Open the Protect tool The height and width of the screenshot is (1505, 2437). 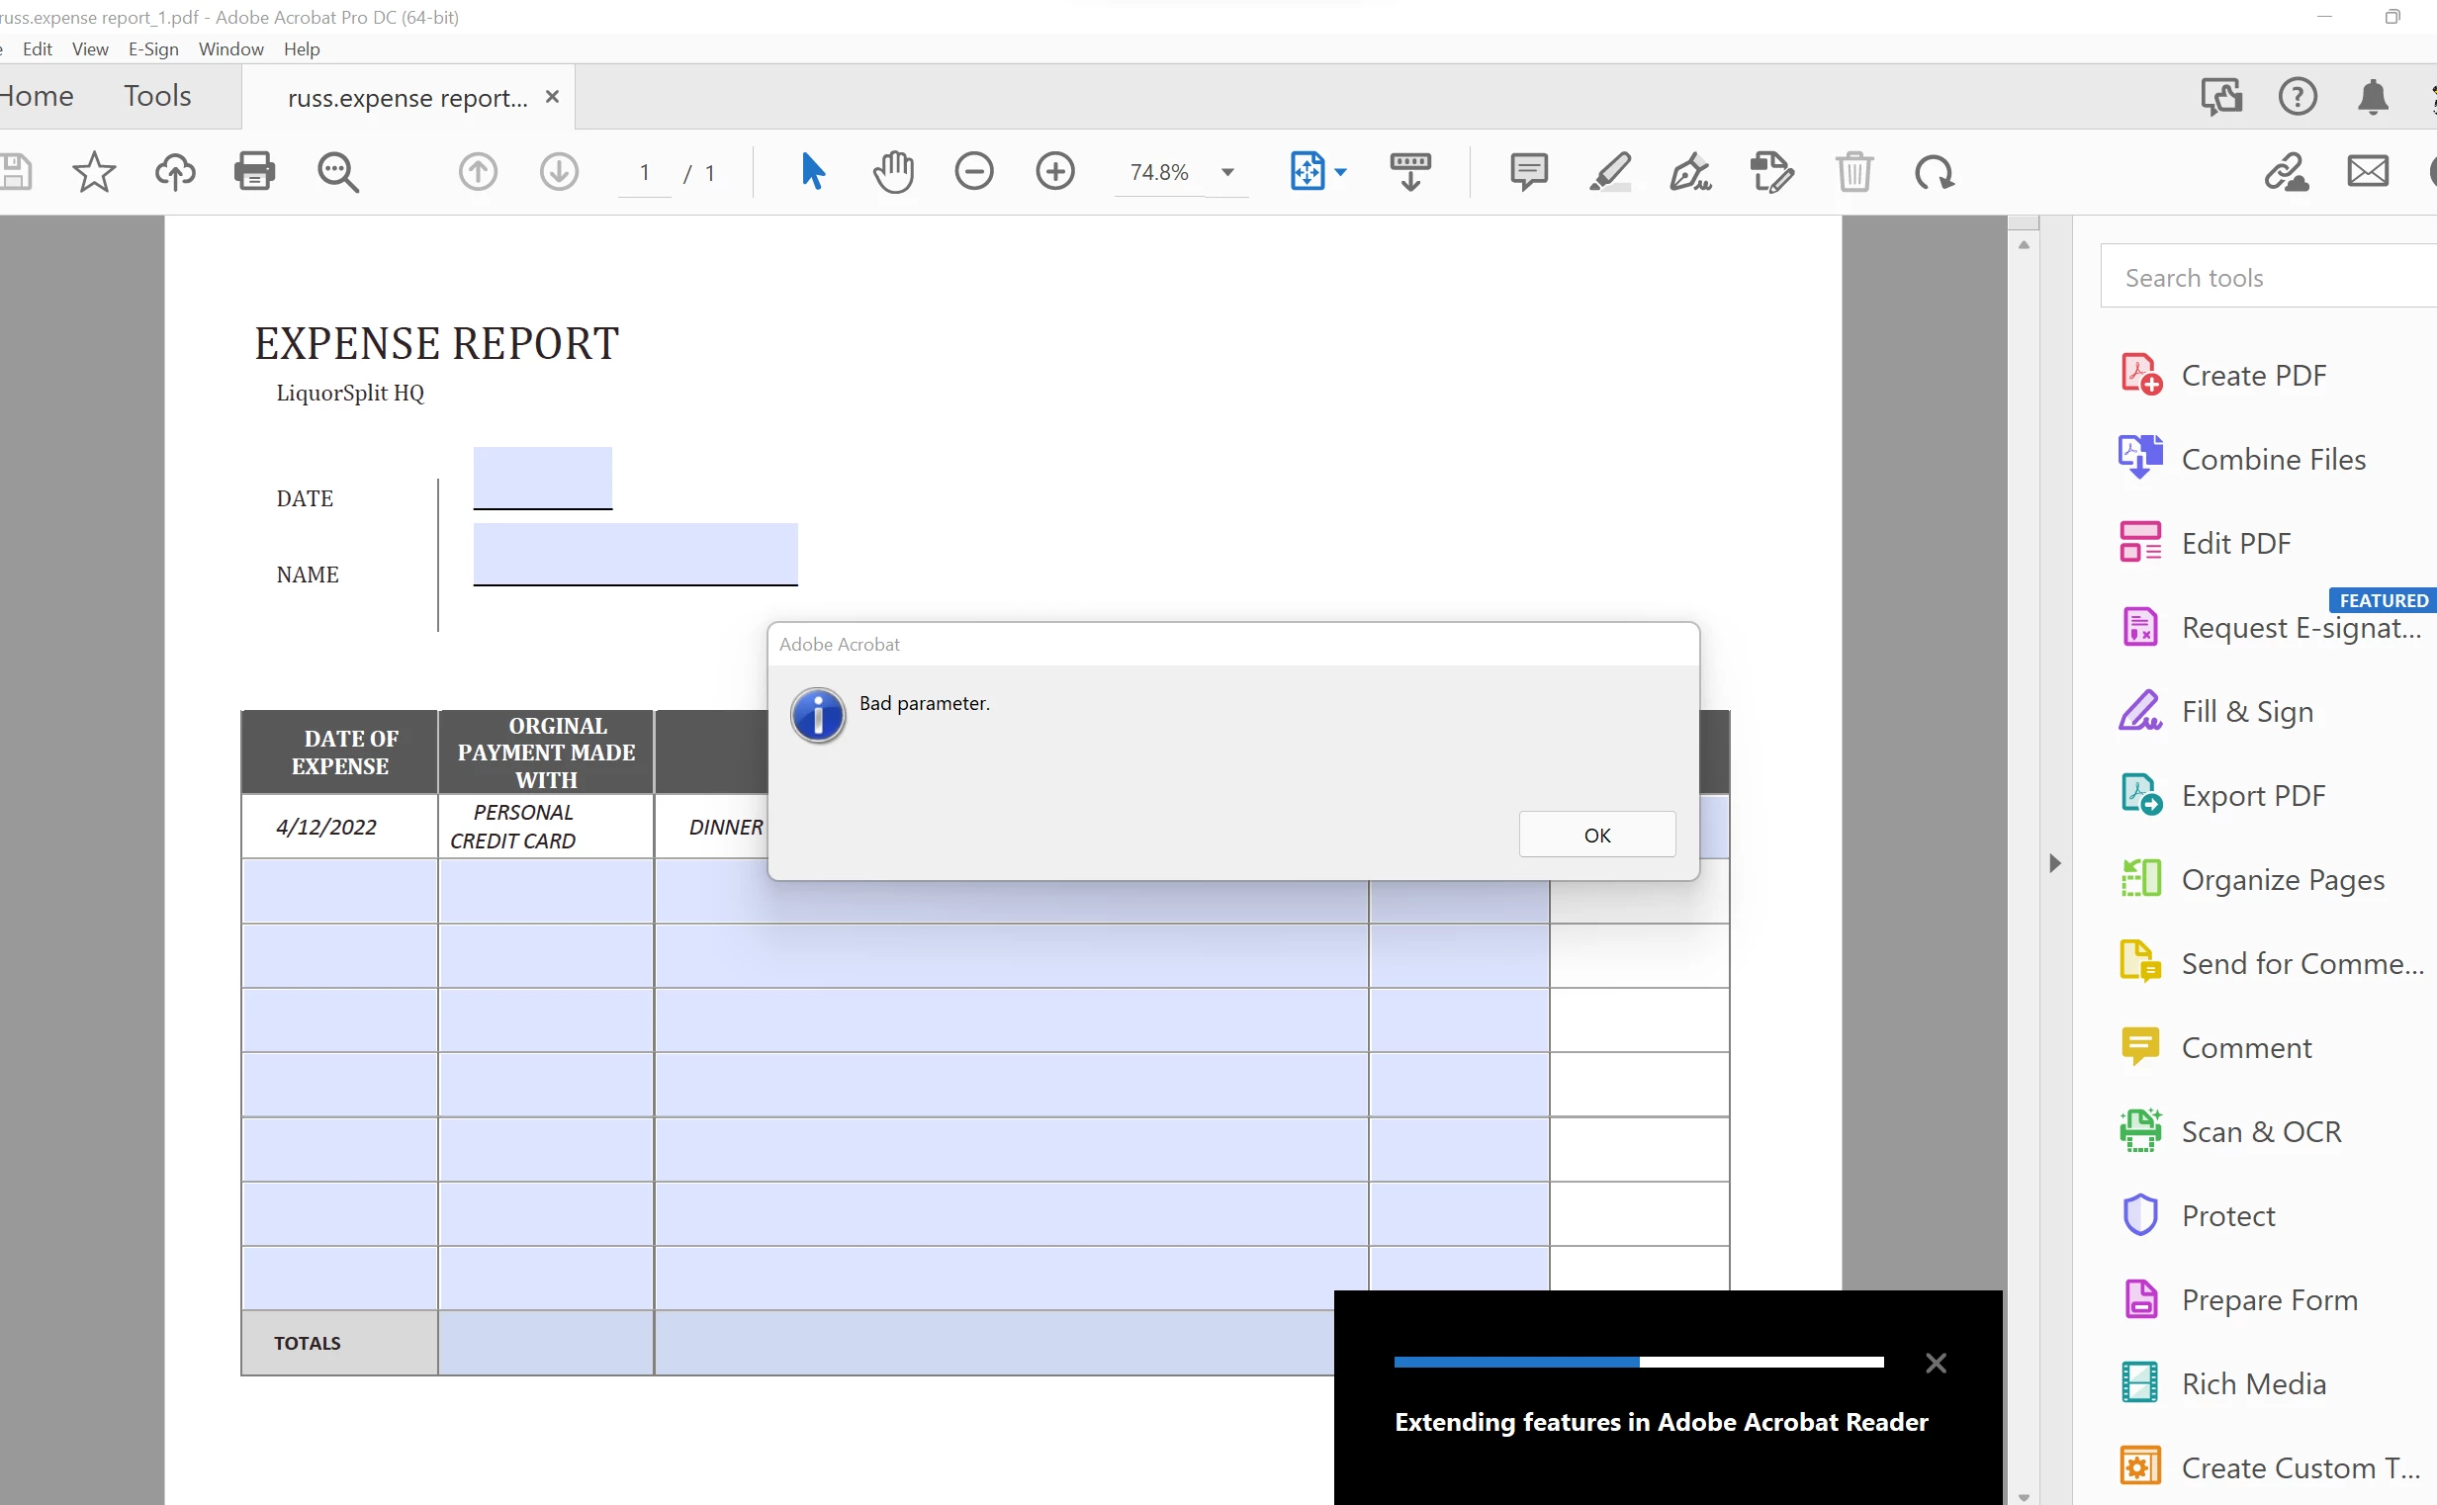click(2227, 1215)
